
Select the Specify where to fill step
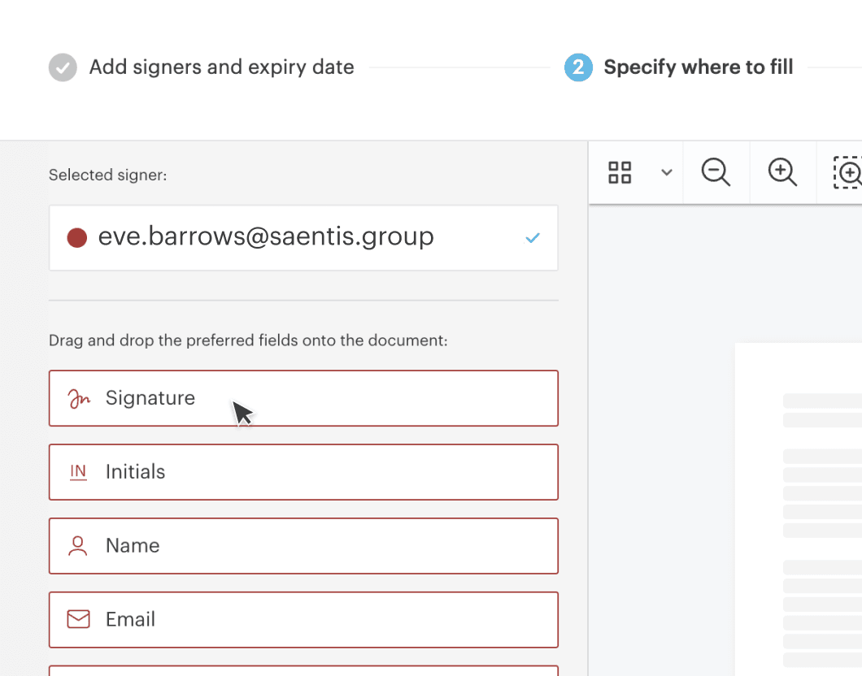(x=699, y=67)
